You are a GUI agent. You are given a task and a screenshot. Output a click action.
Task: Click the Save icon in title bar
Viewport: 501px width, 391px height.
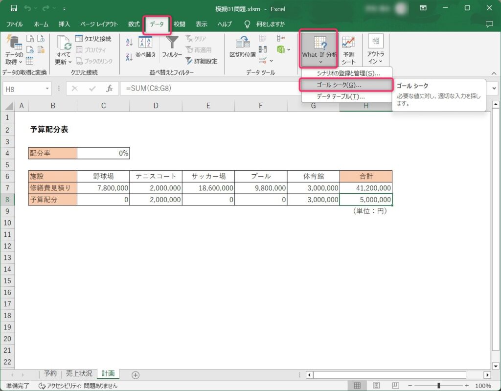pyautogui.click(x=14, y=8)
